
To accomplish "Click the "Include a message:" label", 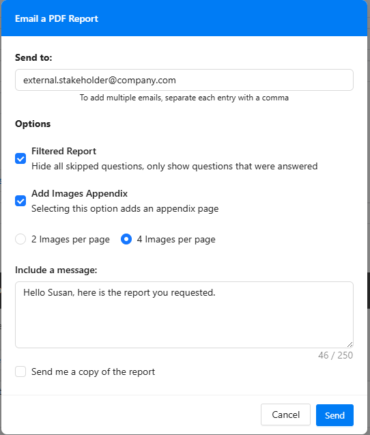I will (x=56, y=270).
